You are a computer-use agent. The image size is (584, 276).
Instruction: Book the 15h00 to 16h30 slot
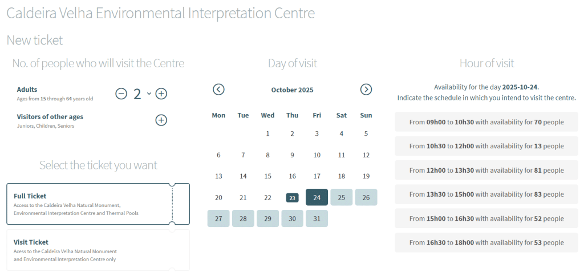pos(486,218)
